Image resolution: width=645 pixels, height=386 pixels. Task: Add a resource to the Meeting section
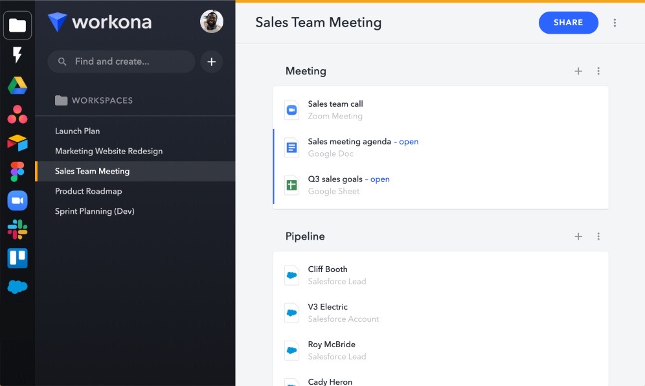578,71
